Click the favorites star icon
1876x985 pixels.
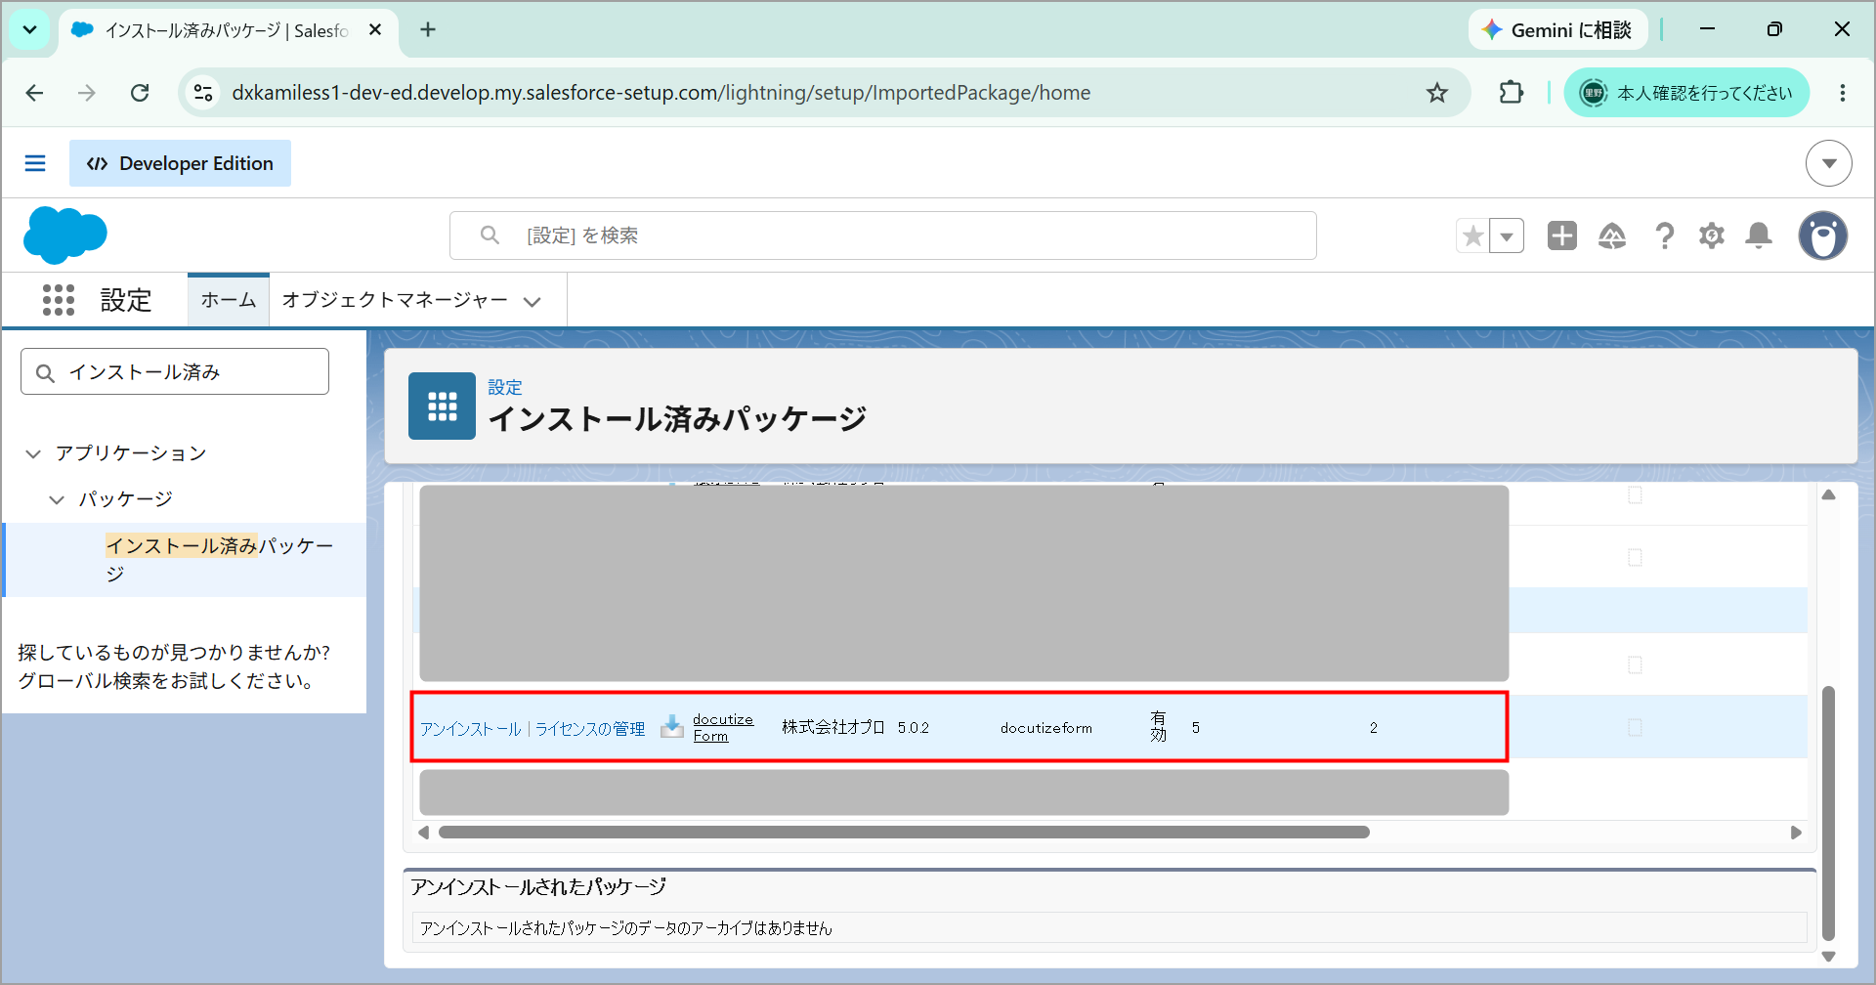click(x=1472, y=236)
